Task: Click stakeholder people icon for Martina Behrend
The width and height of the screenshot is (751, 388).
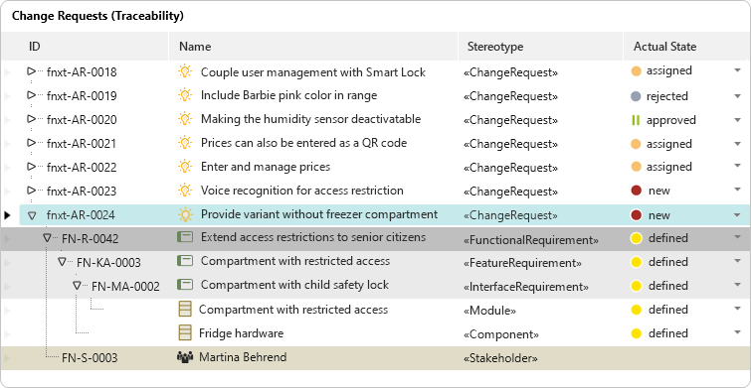Action: (185, 357)
